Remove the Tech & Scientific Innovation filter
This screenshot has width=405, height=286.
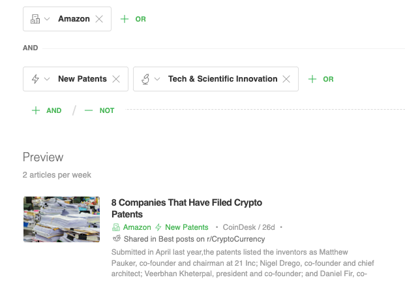click(x=286, y=79)
